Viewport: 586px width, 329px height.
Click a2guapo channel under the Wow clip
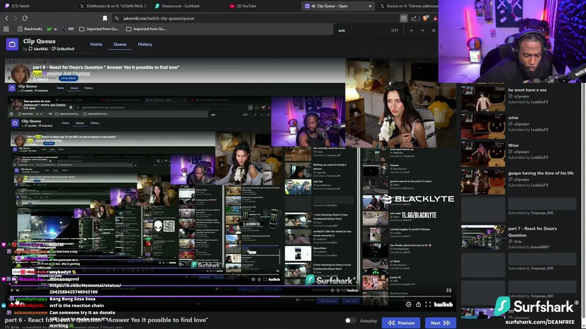pyautogui.click(x=521, y=152)
